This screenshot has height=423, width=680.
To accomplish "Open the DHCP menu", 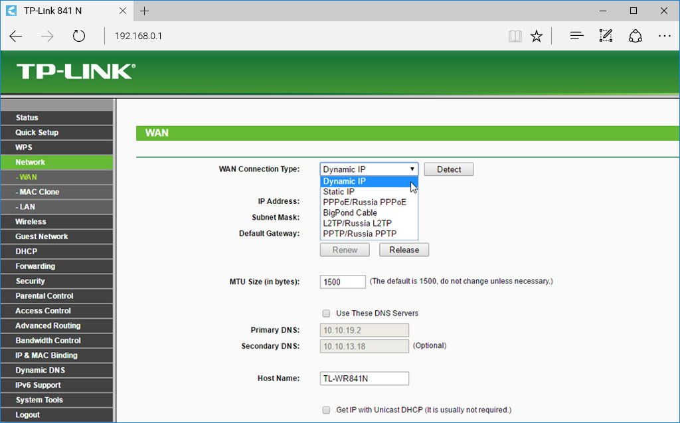I will (x=57, y=251).
